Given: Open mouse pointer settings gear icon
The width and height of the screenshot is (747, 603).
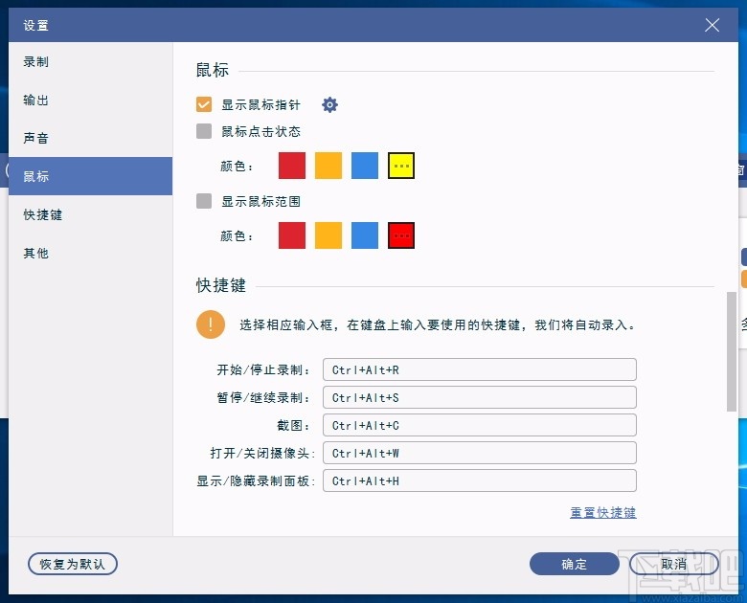Looking at the screenshot, I should tap(329, 104).
